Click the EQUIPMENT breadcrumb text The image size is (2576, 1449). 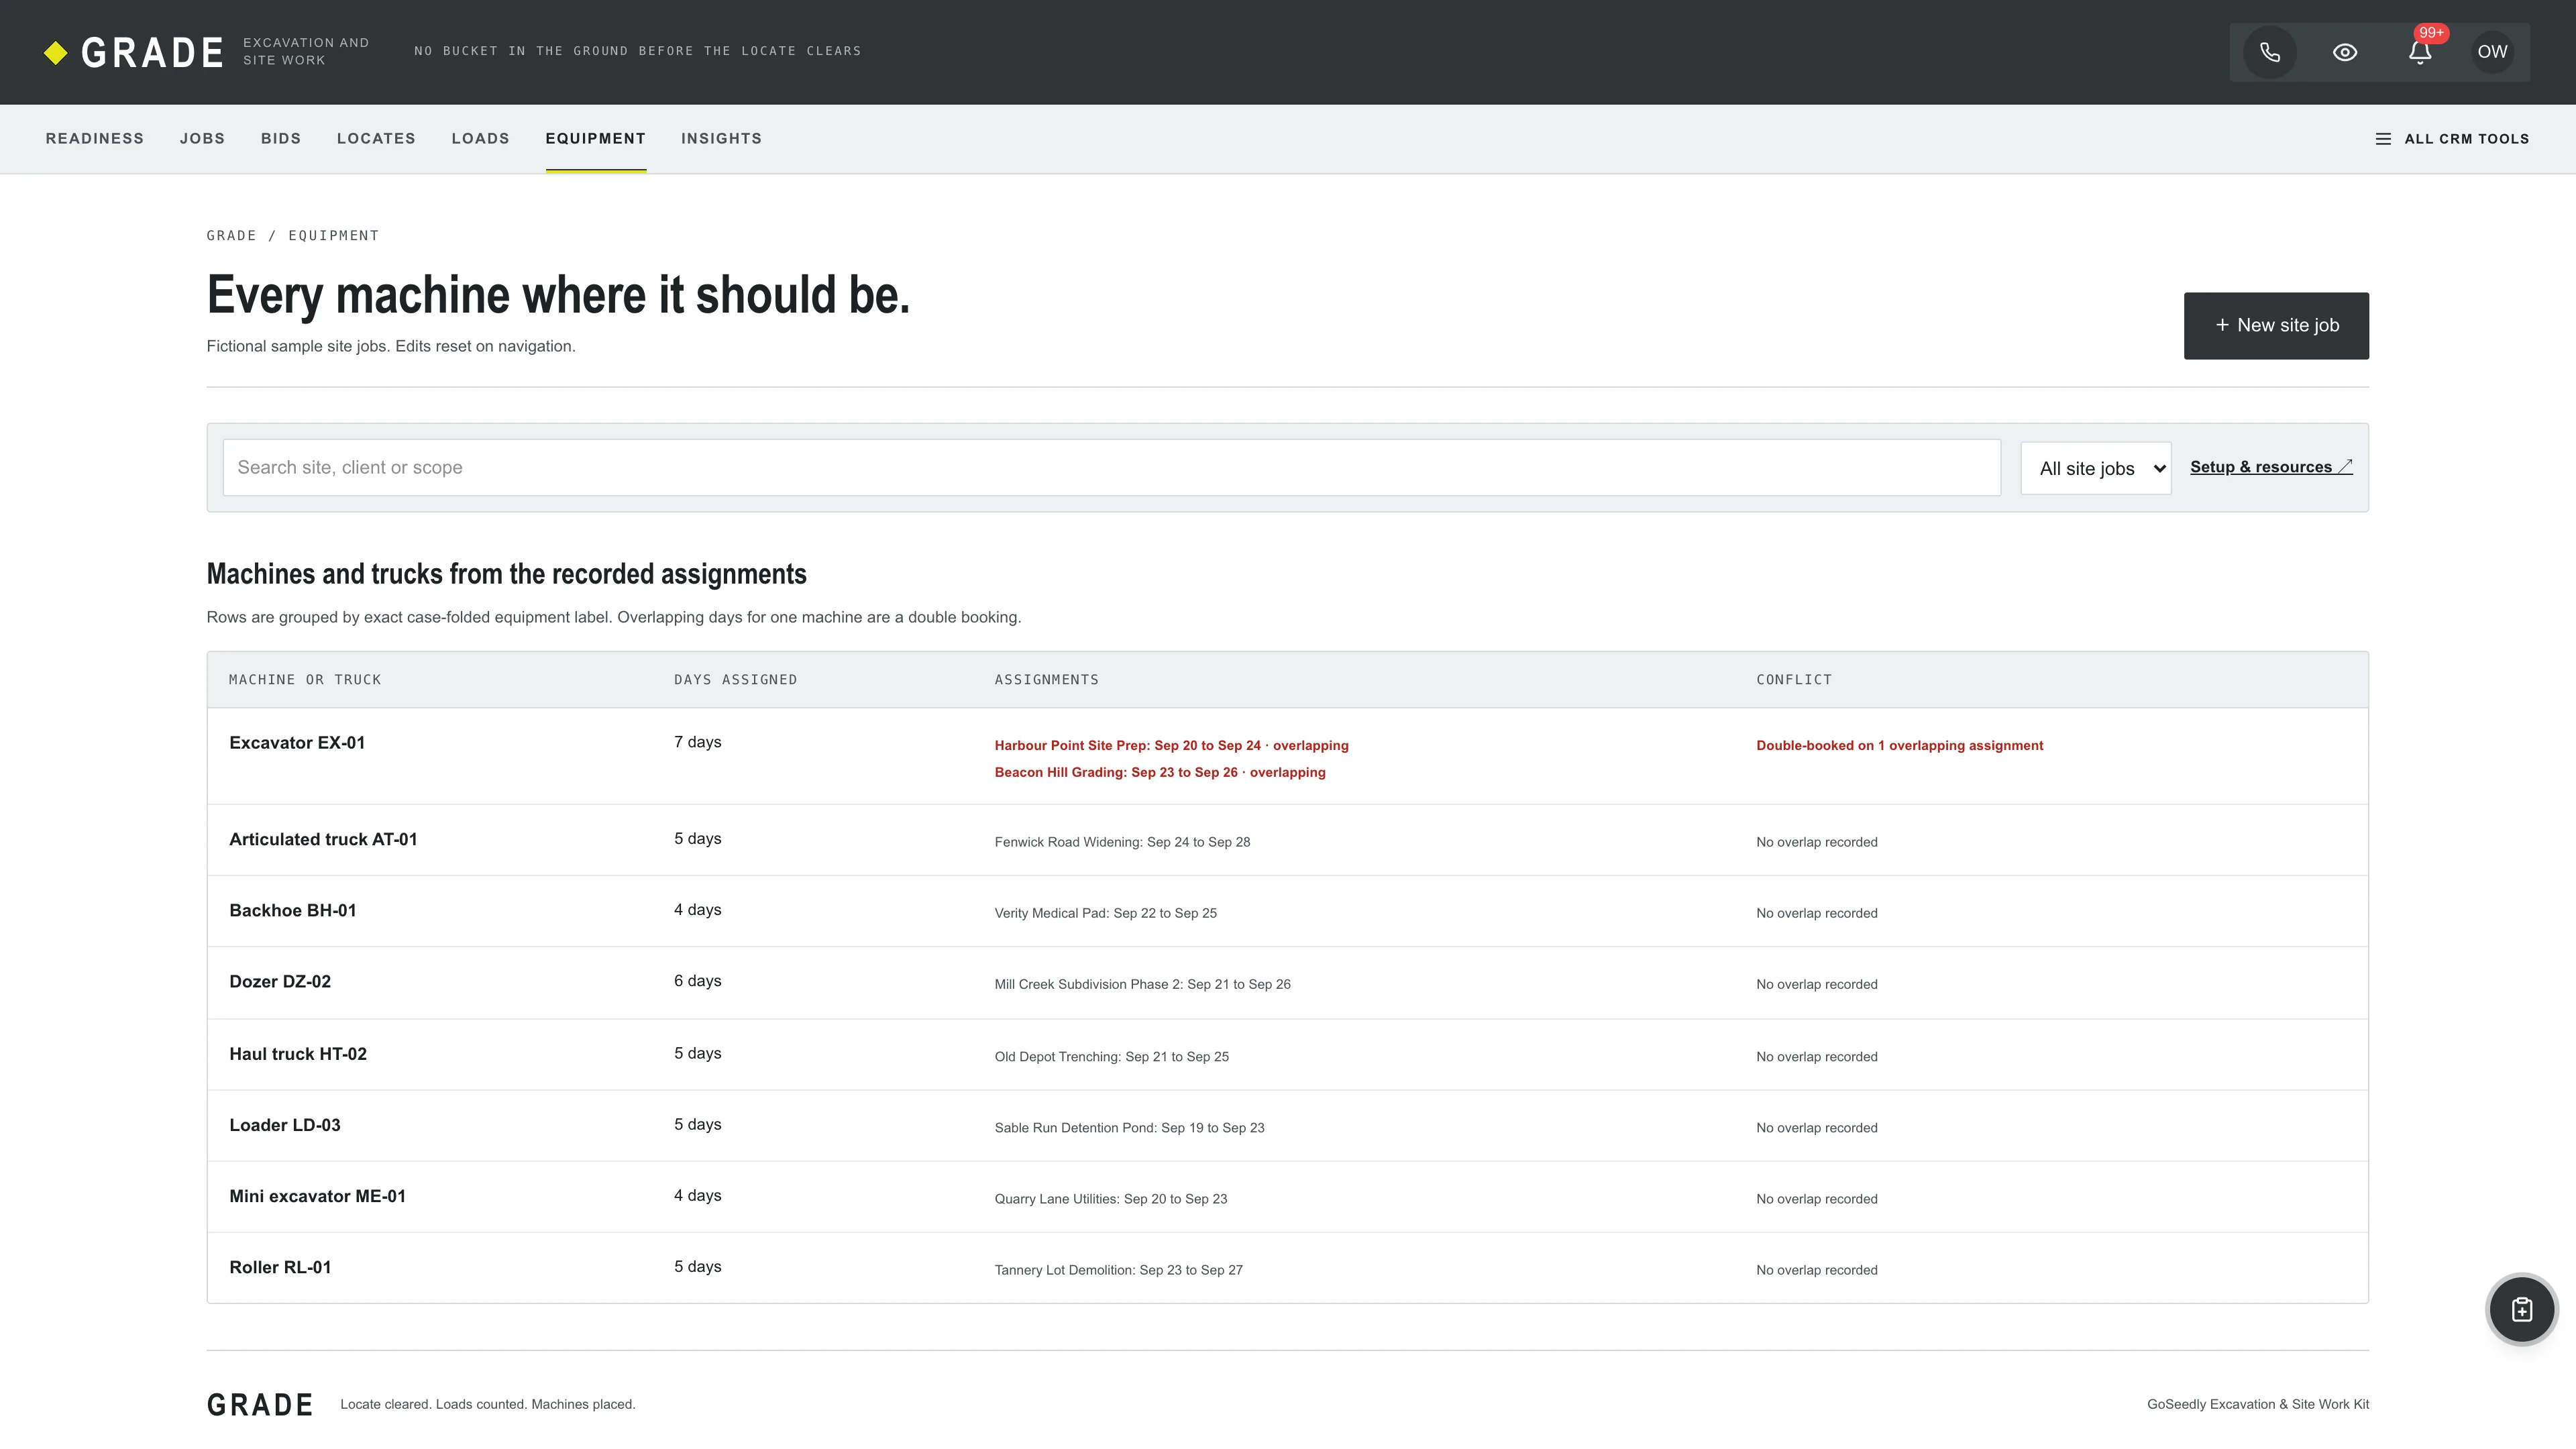tap(333, 236)
